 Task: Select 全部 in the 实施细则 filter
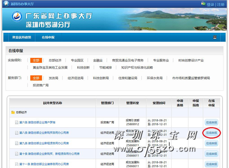coord(36,60)
